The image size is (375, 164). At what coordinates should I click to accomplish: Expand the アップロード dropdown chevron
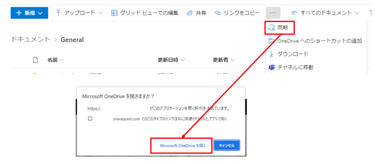(100, 13)
